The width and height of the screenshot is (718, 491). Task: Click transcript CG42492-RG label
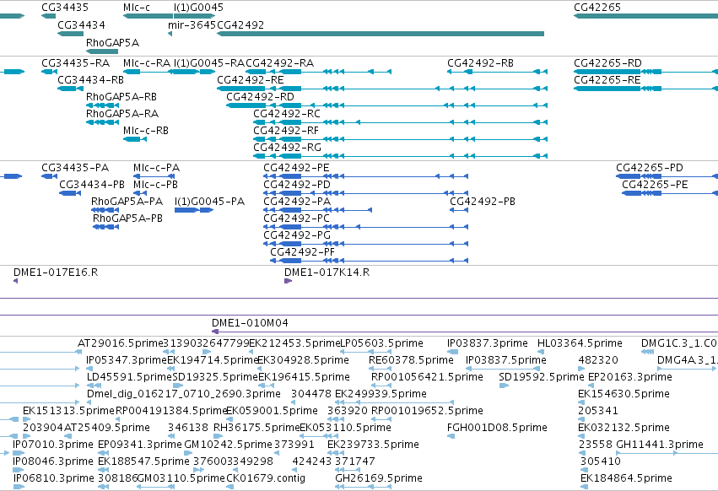pos(287,148)
